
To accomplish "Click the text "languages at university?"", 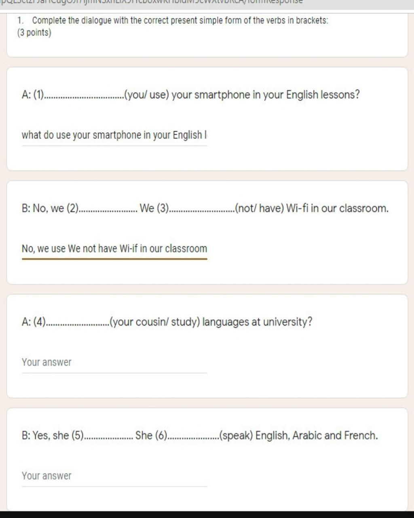I will click(258, 323).
